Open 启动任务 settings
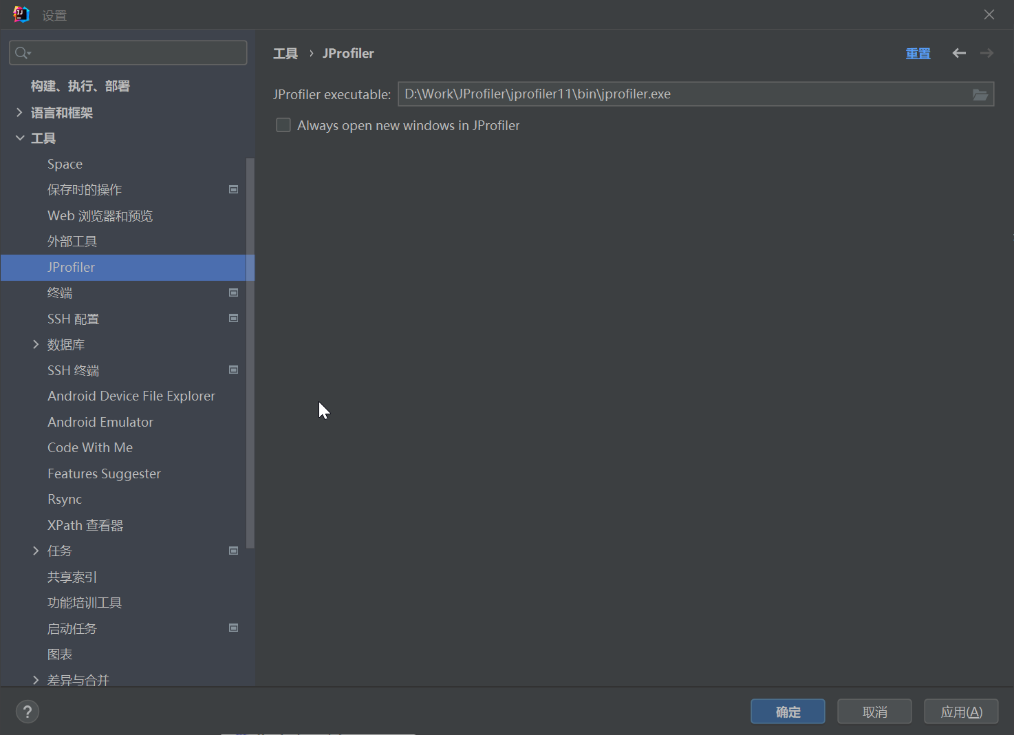Image resolution: width=1014 pixels, height=735 pixels. (72, 628)
